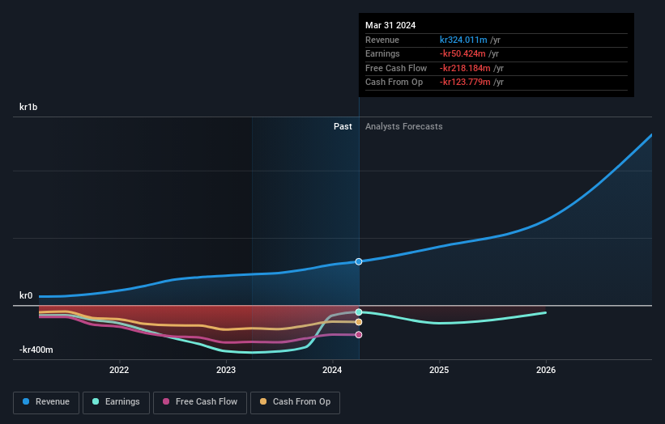Click the Cash From Op label in tooltip
This screenshot has width=665, height=424.
pyautogui.click(x=394, y=83)
